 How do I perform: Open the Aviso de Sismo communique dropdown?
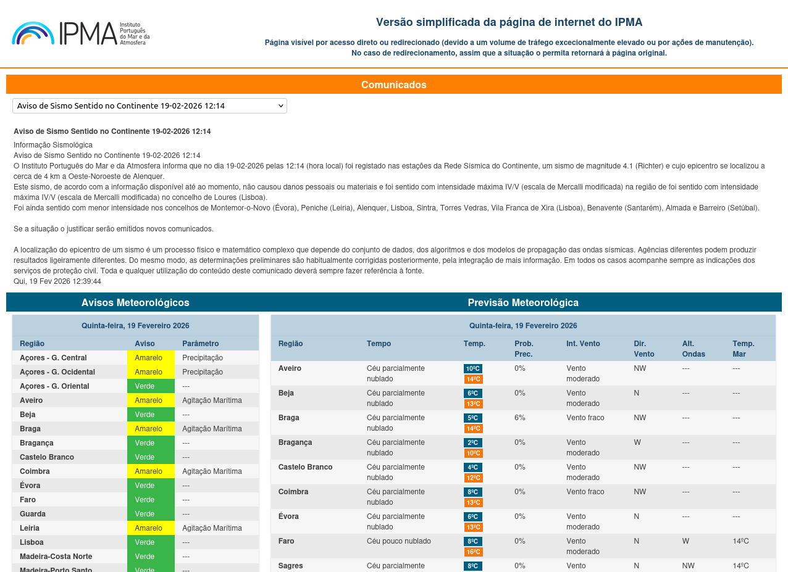pos(149,106)
